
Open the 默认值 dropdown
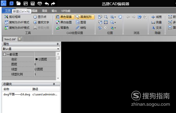point(31,49)
